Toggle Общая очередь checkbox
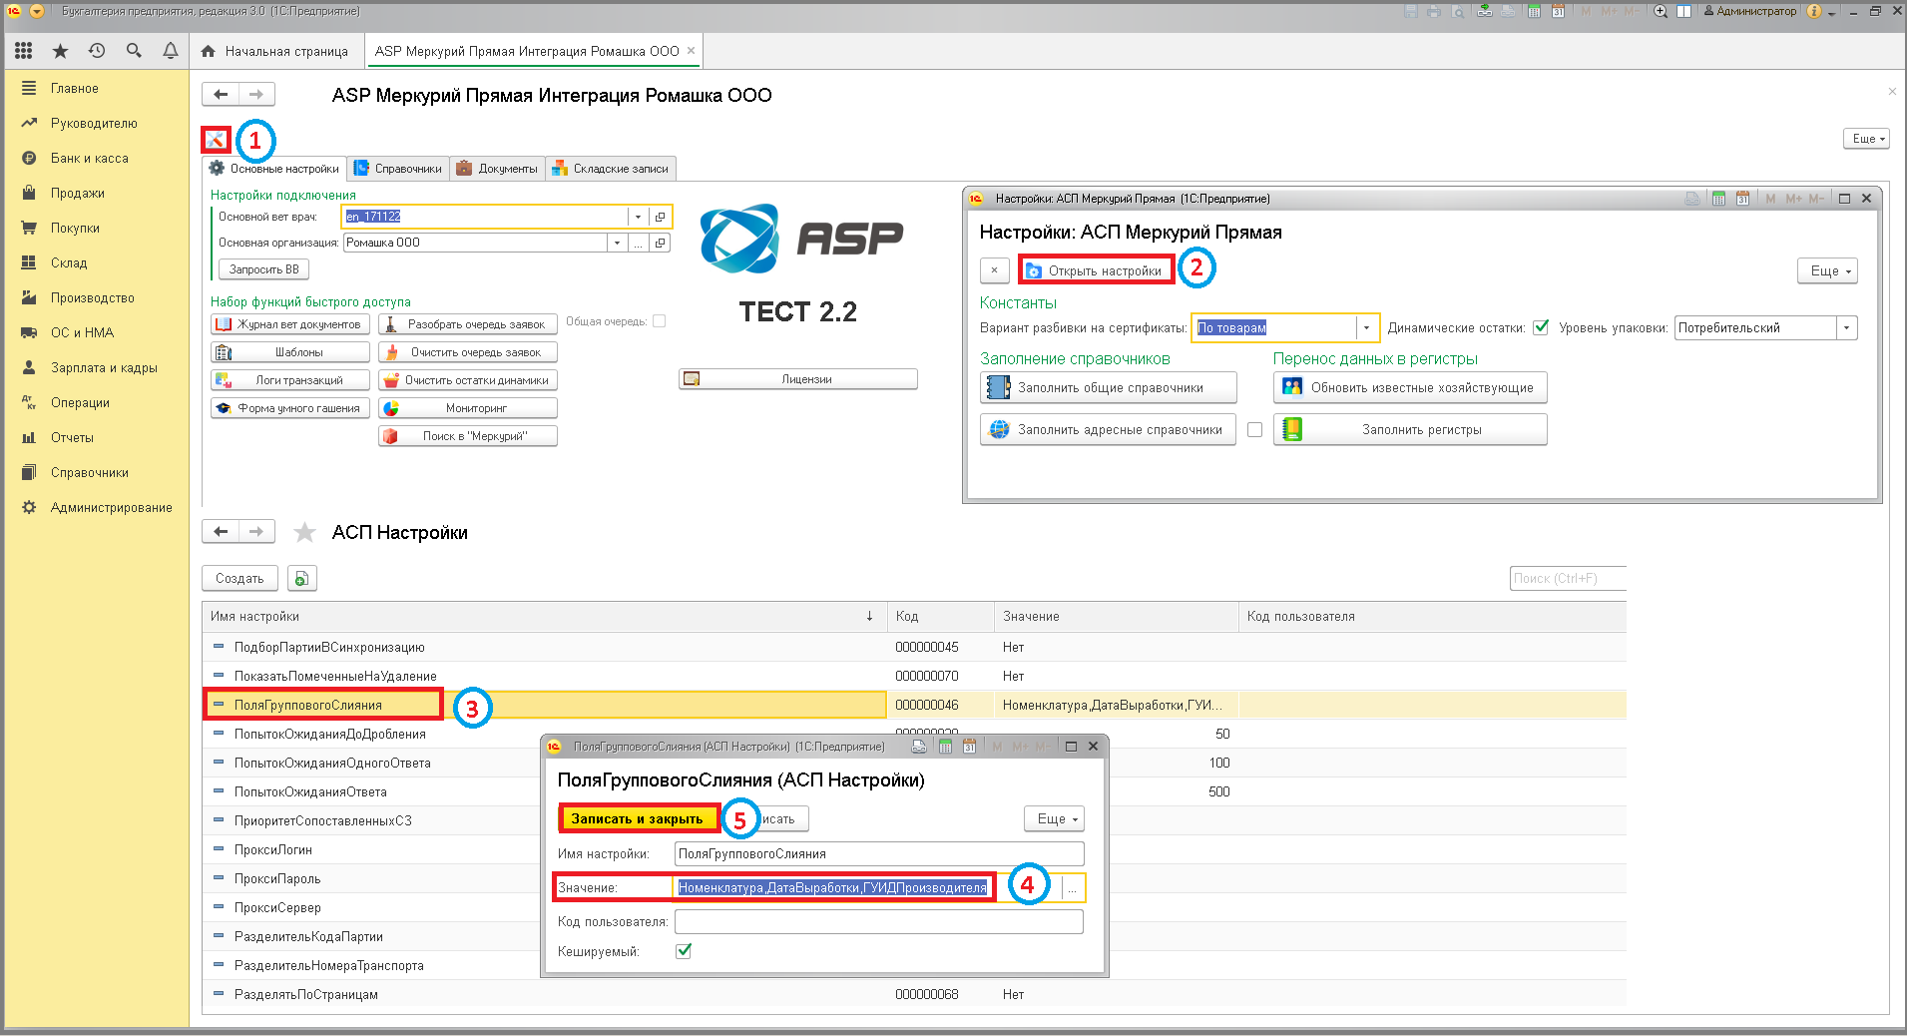The height and width of the screenshot is (1036, 1907). click(659, 321)
